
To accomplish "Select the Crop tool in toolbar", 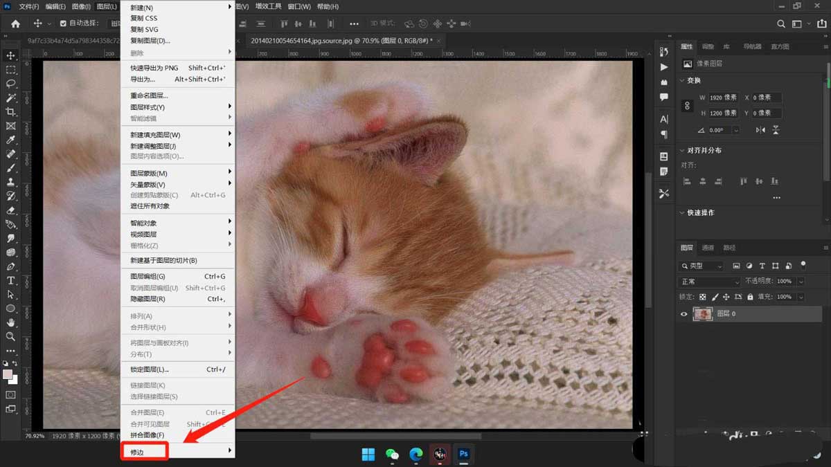I will pyautogui.click(x=11, y=112).
